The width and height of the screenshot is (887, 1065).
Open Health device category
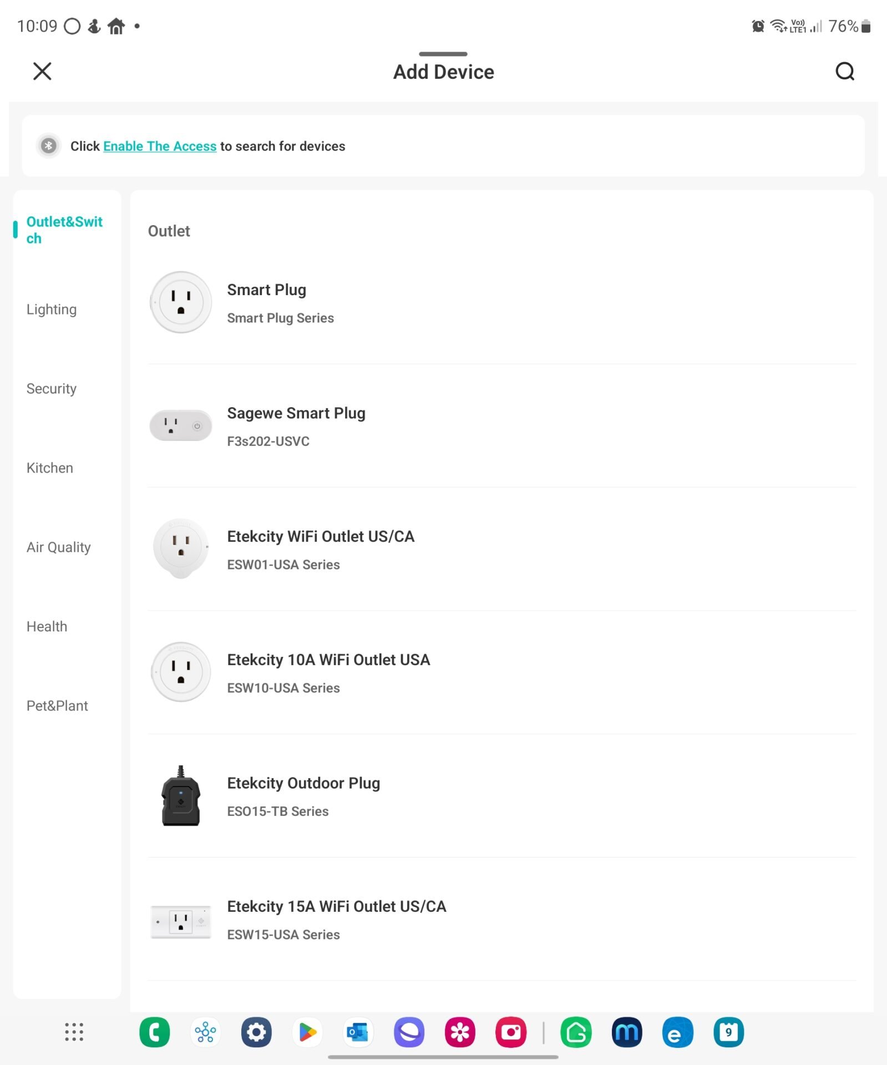point(47,627)
